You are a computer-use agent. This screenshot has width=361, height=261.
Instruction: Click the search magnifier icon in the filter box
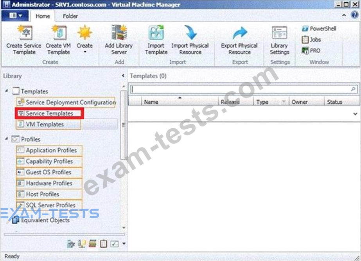(353, 89)
